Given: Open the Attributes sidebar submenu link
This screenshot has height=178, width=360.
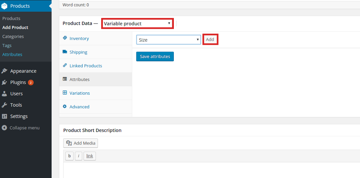Looking at the screenshot, I should point(12,55).
